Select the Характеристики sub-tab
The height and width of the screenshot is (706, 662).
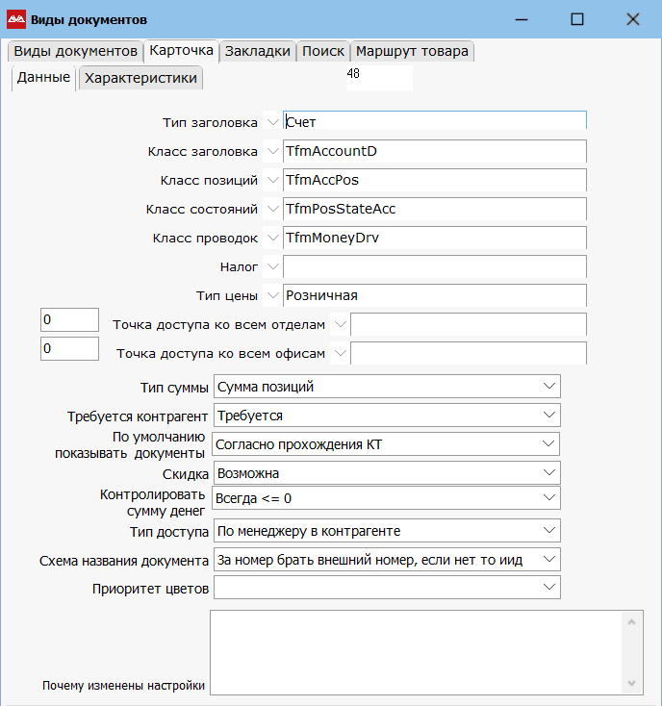[x=140, y=79]
